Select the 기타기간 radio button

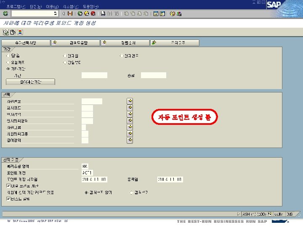[x=8, y=69]
